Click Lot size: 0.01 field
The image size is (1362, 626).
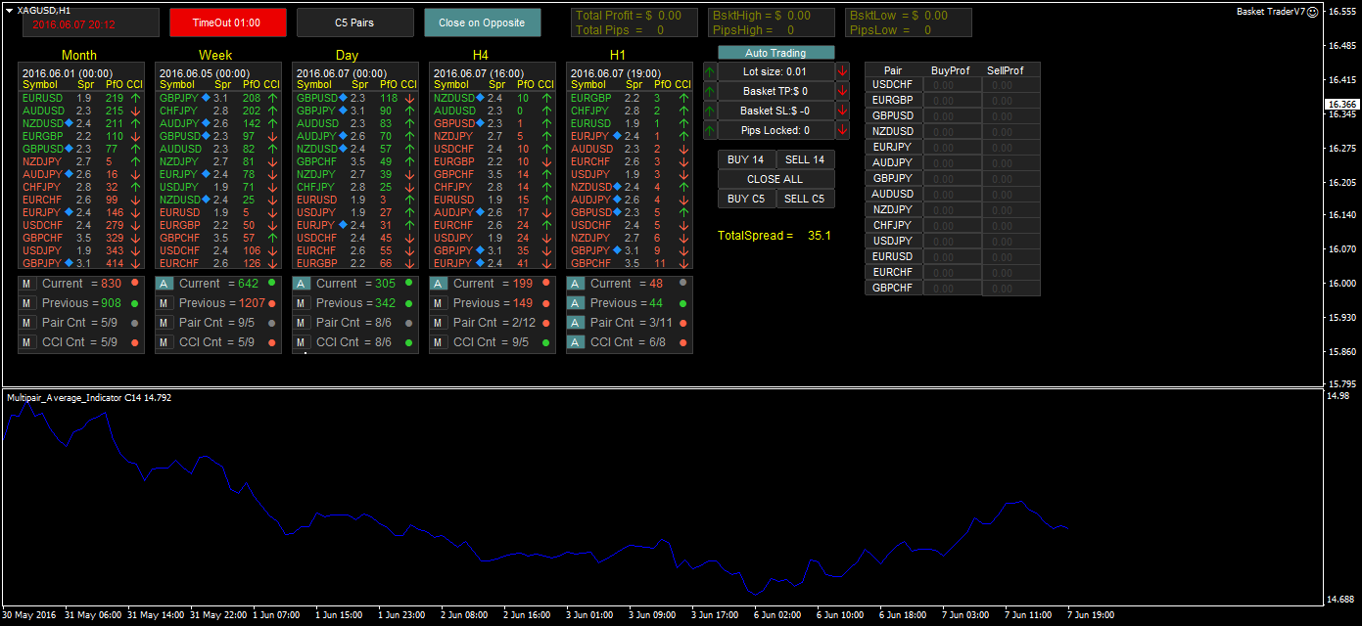[x=775, y=71]
